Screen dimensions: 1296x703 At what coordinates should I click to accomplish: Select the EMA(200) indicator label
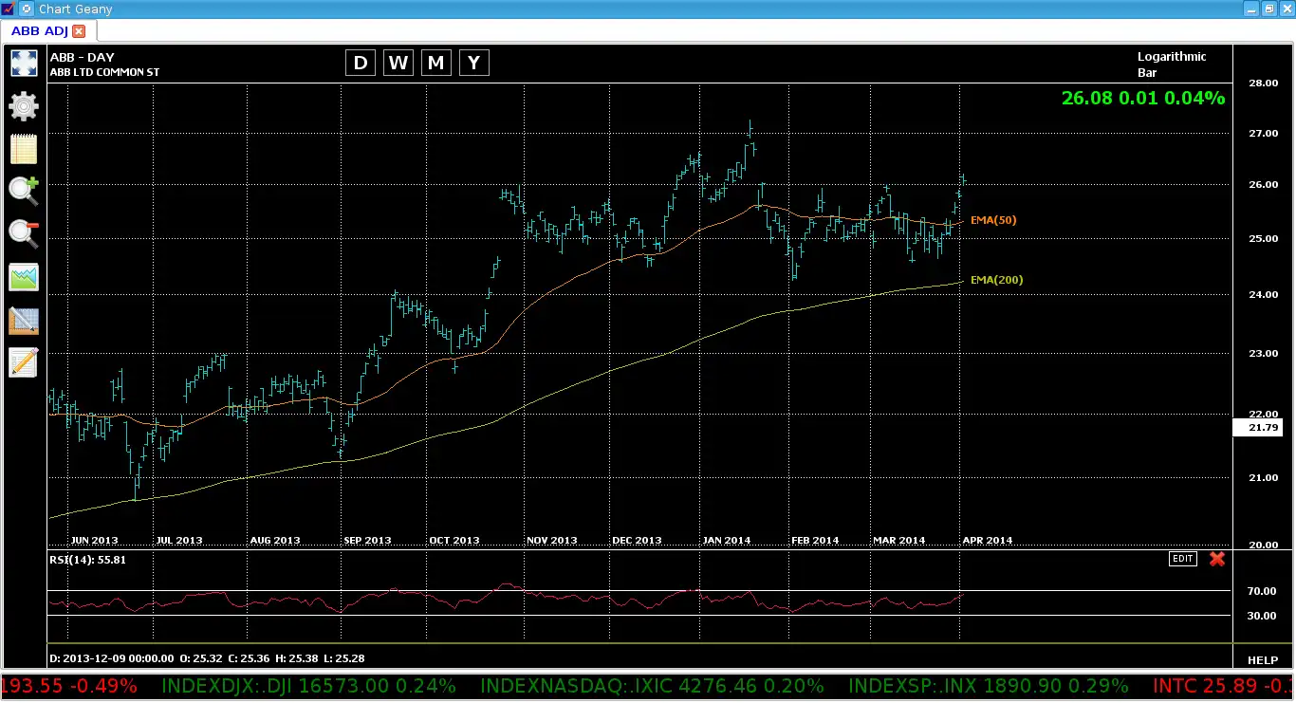pyautogui.click(x=996, y=280)
